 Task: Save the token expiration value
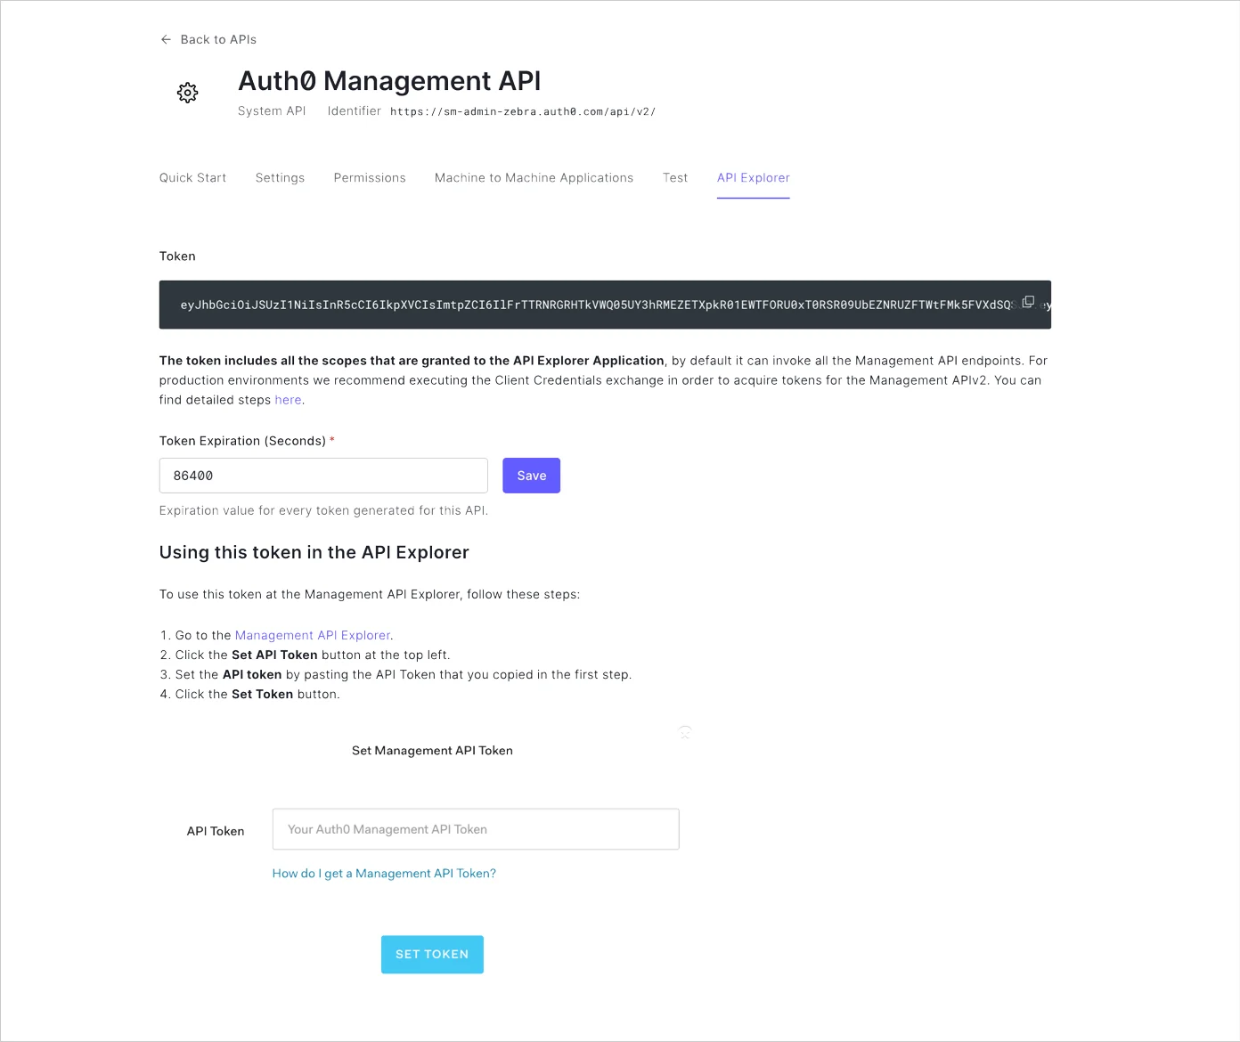click(x=532, y=476)
